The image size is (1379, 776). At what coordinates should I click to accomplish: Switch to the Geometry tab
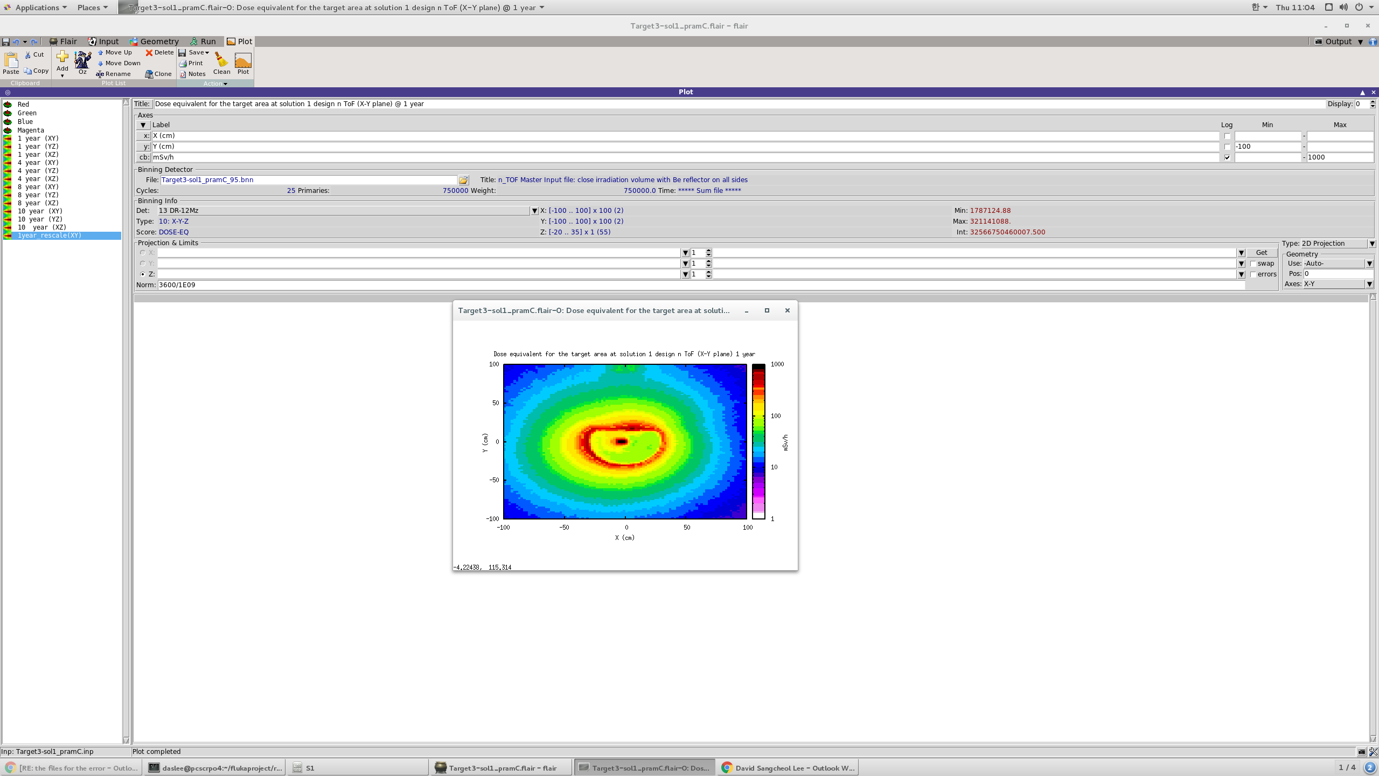(154, 41)
